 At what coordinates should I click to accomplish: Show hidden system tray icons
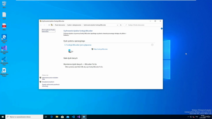coord(188,117)
